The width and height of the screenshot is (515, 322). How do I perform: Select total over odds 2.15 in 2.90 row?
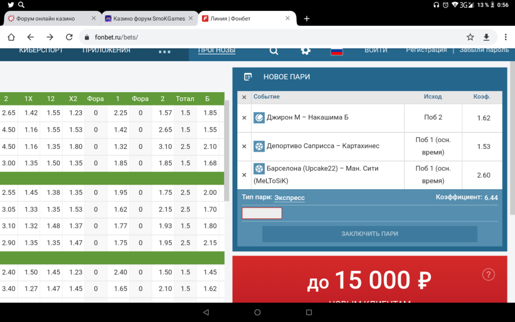click(x=210, y=243)
